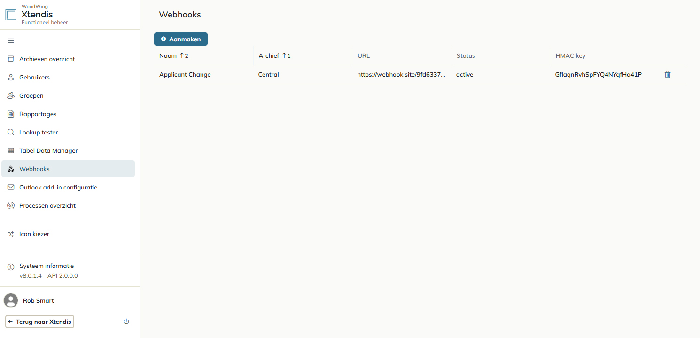Click the Processen overzicht gear icon
The height and width of the screenshot is (338, 700).
(11, 205)
